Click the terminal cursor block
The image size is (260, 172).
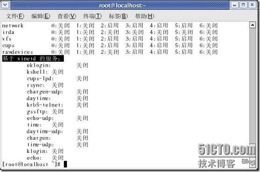point(65,165)
